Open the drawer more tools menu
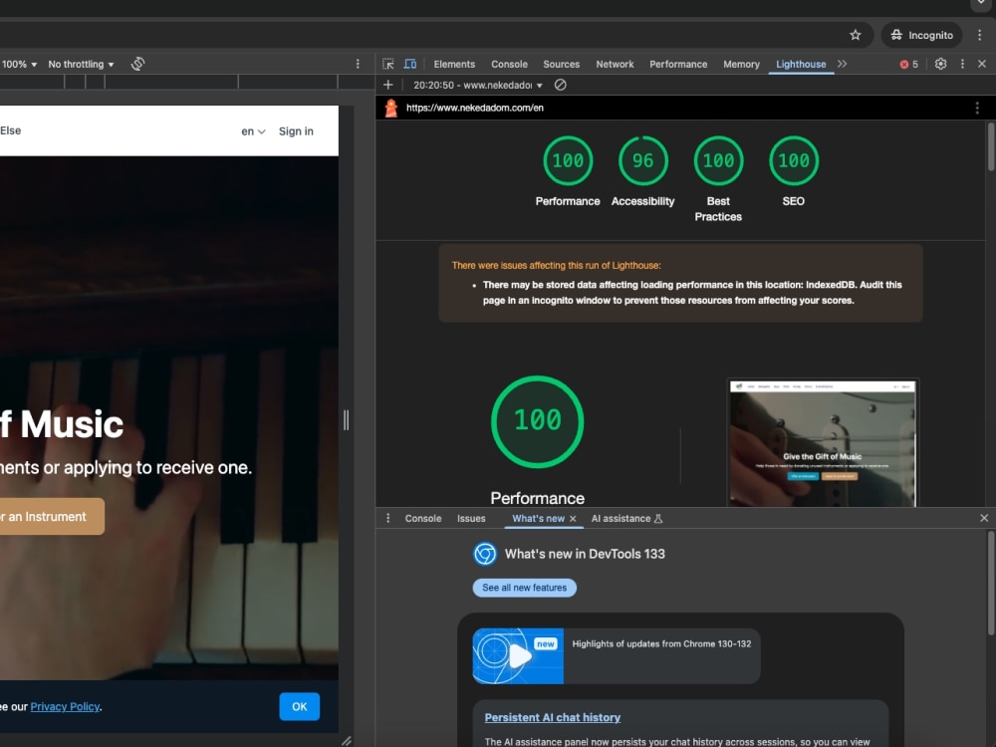Image resolution: width=996 pixels, height=747 pixels. point(387,518)
